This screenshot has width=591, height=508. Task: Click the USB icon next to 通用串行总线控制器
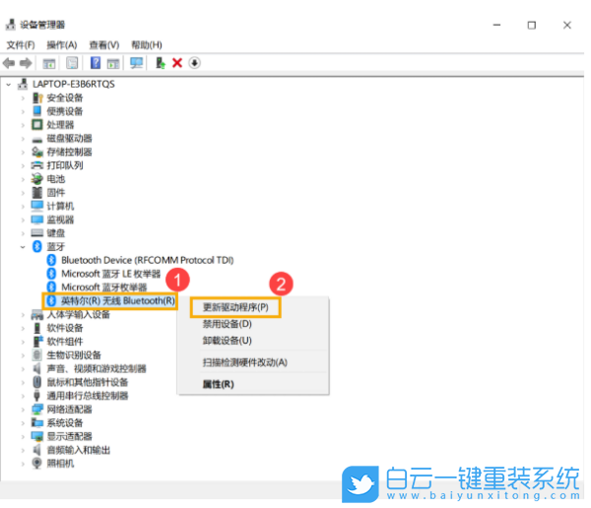(37, 396)
